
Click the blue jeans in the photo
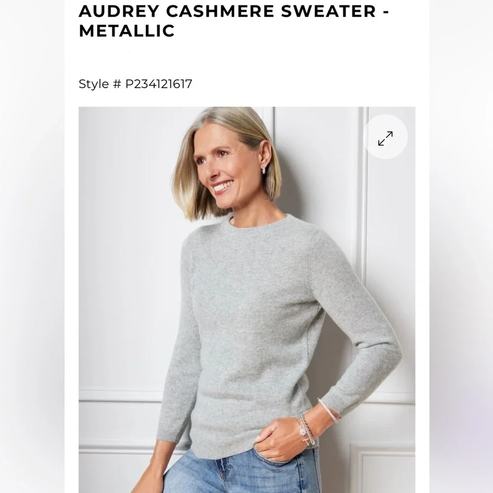[x=239, y=472]
